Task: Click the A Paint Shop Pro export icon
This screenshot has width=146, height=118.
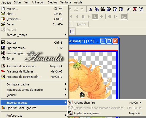Action: pos(70,102)
